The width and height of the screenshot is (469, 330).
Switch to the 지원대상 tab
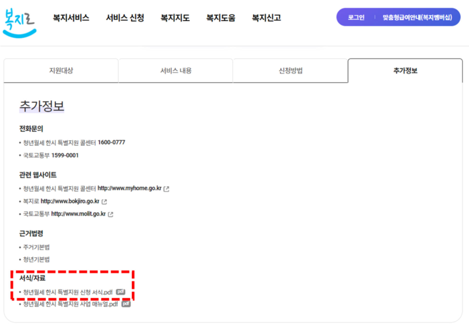pos(61,71)
